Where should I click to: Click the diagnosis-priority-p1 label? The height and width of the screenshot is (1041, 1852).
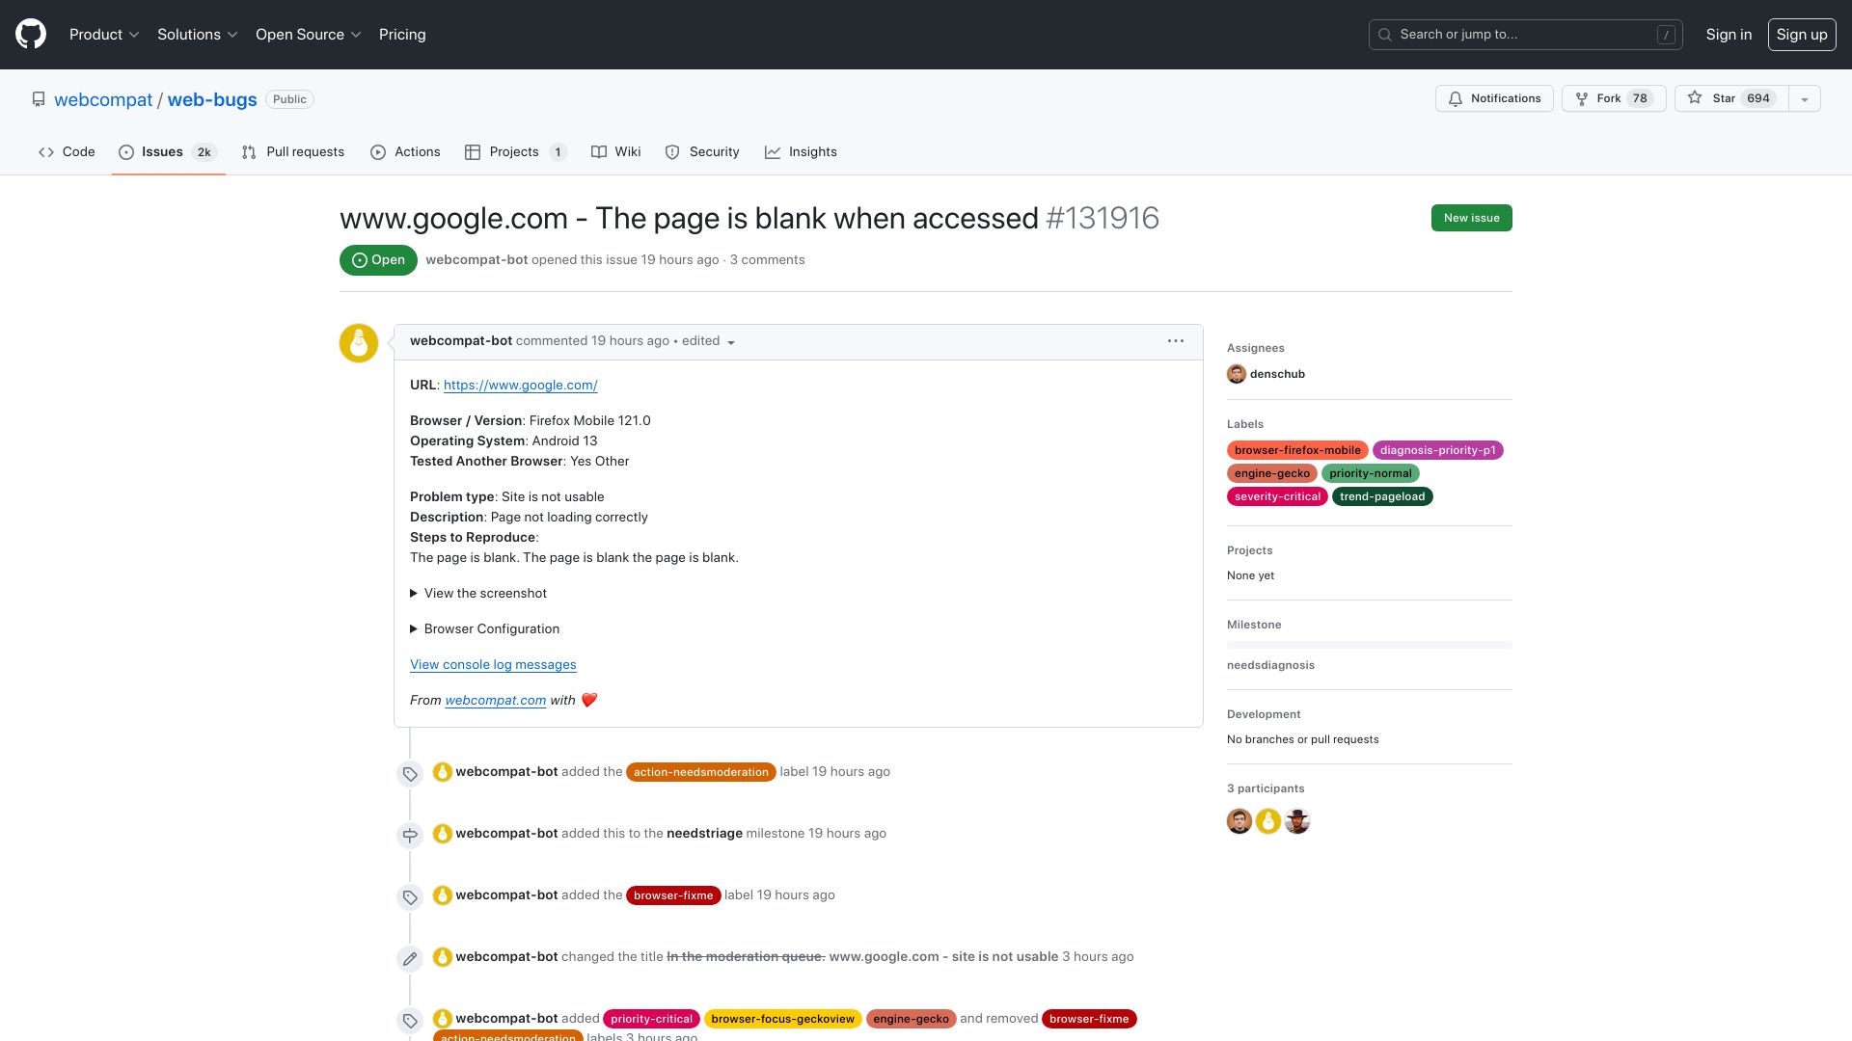click(1437, 451)
